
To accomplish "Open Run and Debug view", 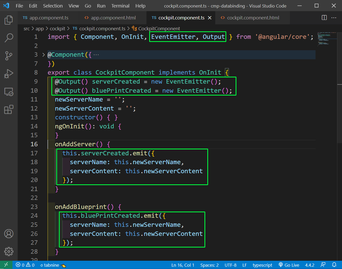I will pyautogui.click(x=9, y=74).
